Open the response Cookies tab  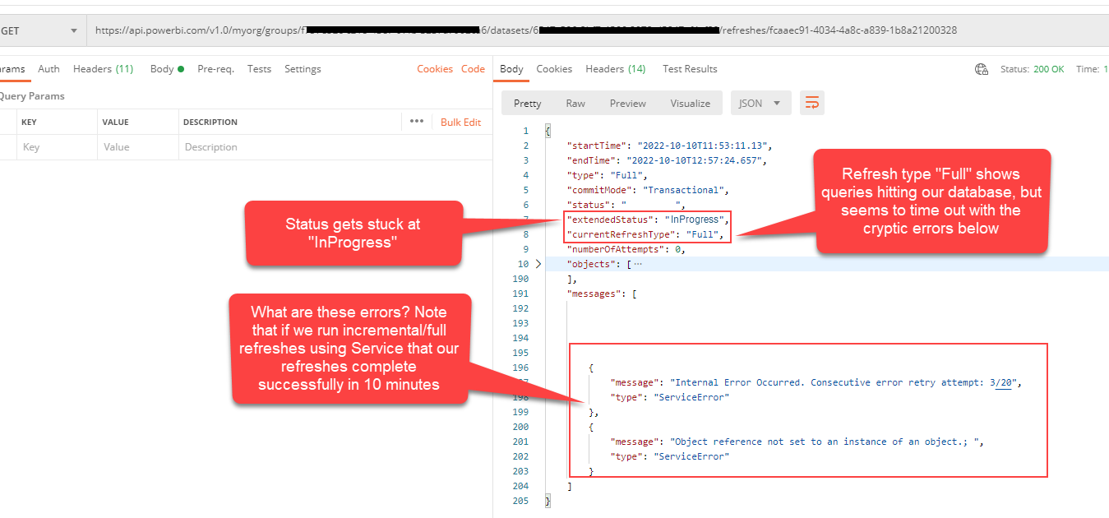[554, 69]
